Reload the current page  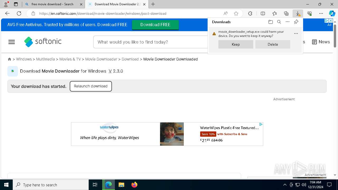point(19,13)
